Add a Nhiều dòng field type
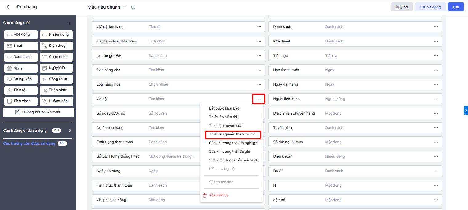Viewport: 468px width, 210px height. [x=56, y=35]
